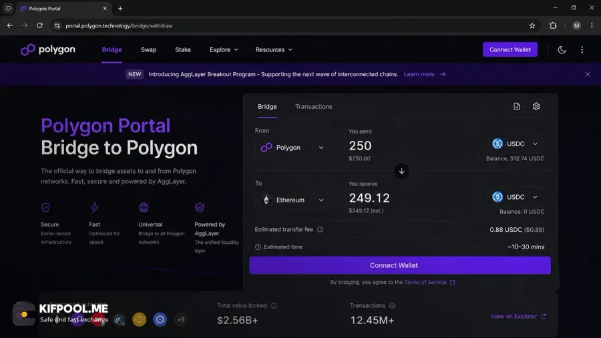The image size is (601, 338).
Task: Show the +5 additional networks
Action: 181,319
